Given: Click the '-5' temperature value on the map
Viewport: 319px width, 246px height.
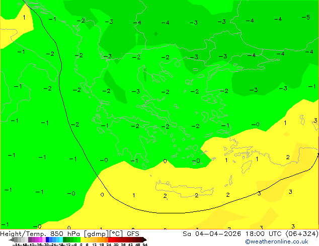Looking at the screenshot, I should point(306,18).
